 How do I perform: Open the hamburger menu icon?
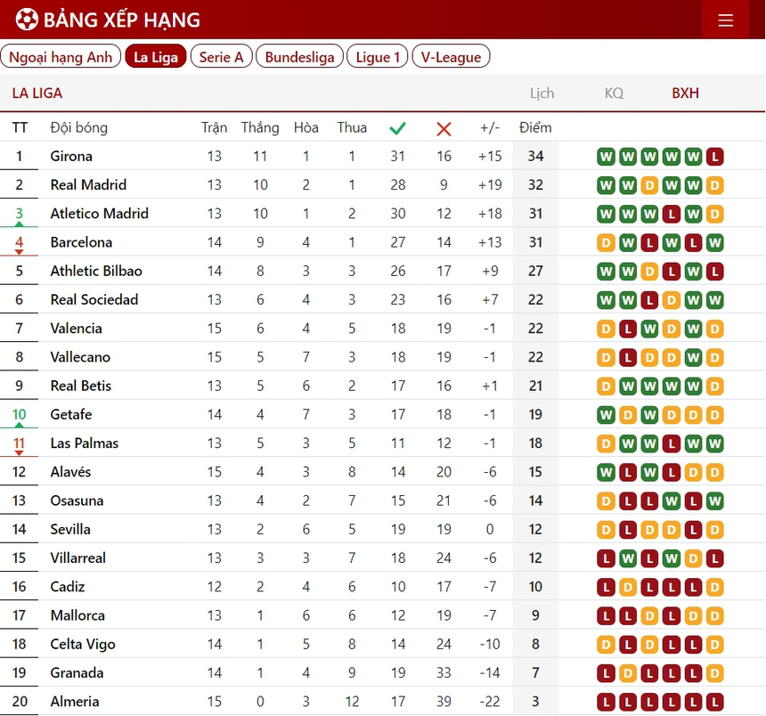725,20
